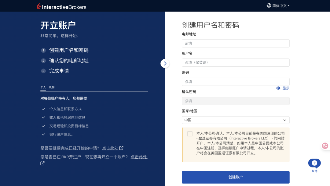Click the 收入和税务居住地信息 list item
This screenshot has height=186, width=330.
pyautogui.click(x=63, y=118)
